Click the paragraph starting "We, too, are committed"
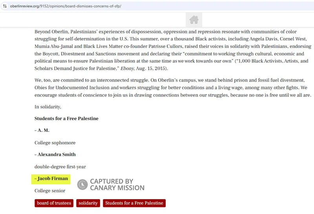Viewport: 314px width, 214px height. pos(173,88)
